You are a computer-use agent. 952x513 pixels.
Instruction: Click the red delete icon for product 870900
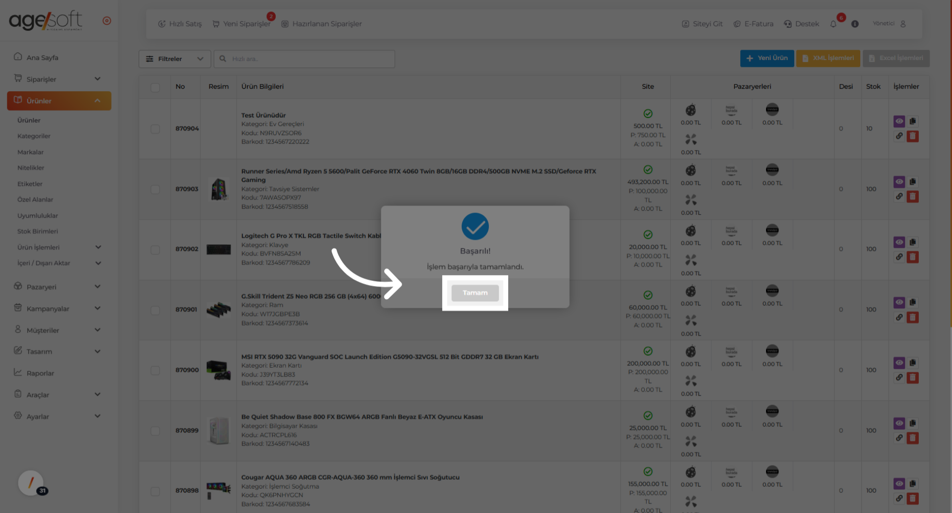coord(913,378)
